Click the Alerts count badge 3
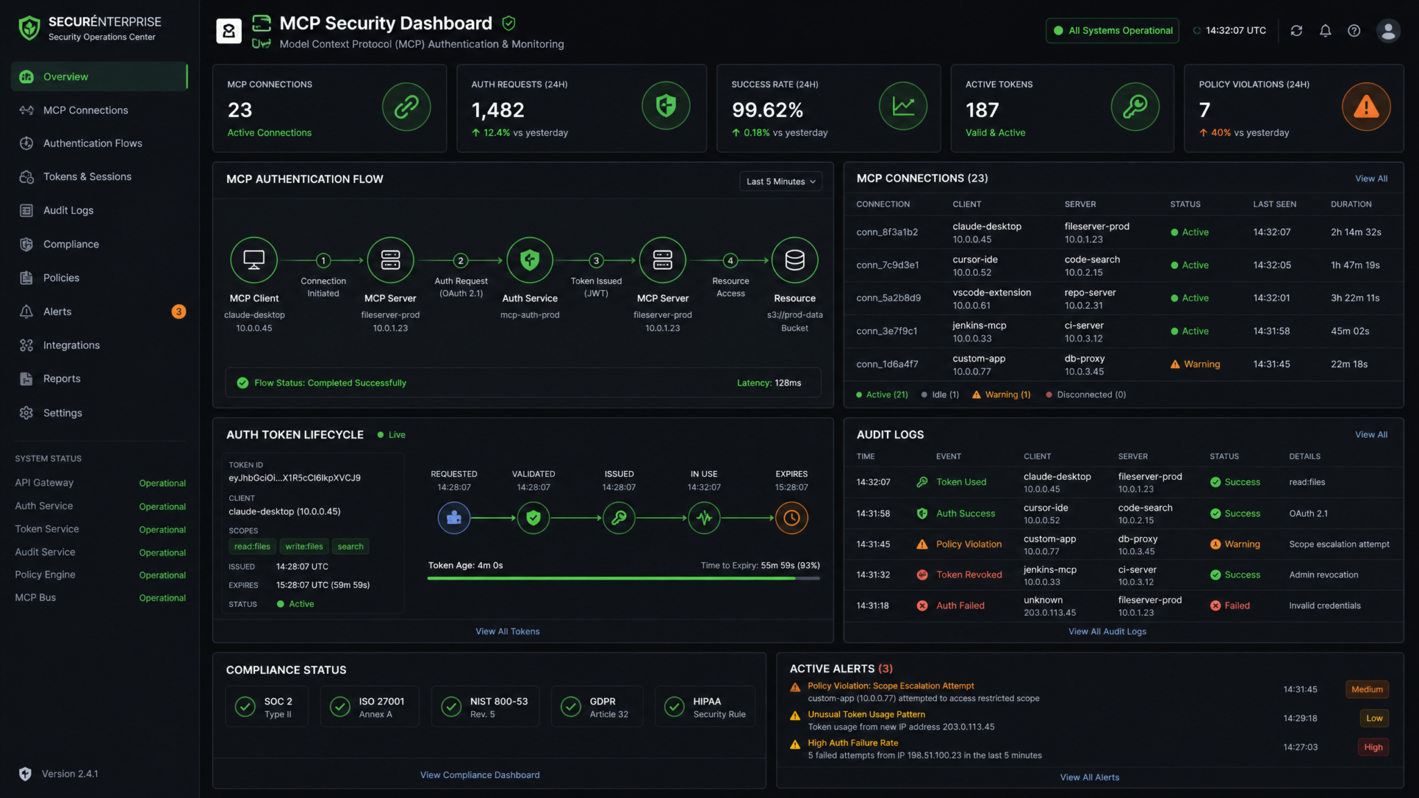 (x=179, y=312)
